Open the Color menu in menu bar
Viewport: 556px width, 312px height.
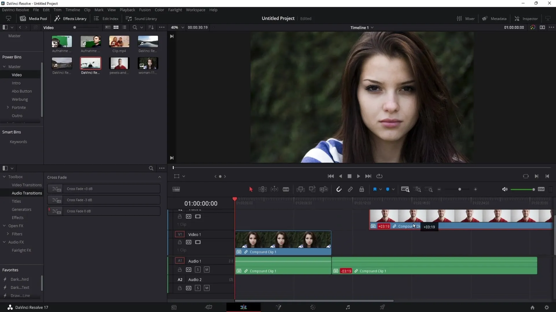click(x=160, y=10)
